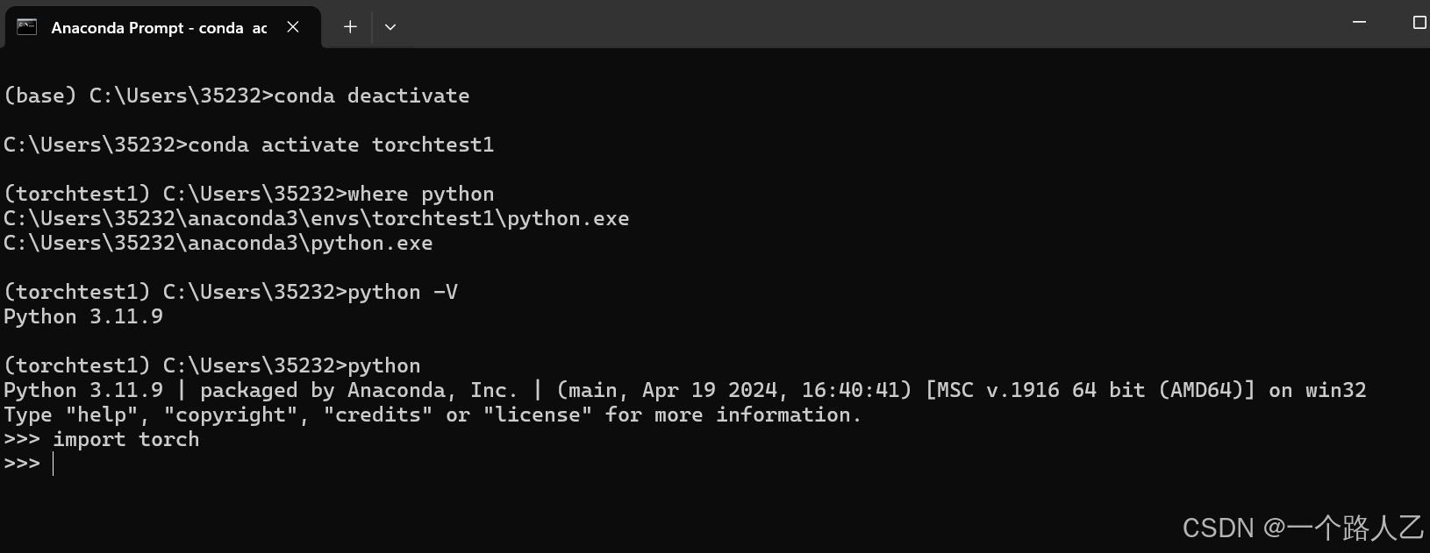
Task: Click the torchtest1 python.exe path line
Action: click(314, 218)
